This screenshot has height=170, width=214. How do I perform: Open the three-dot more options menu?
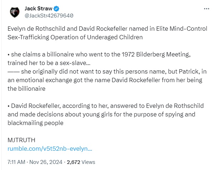[206, 9]
